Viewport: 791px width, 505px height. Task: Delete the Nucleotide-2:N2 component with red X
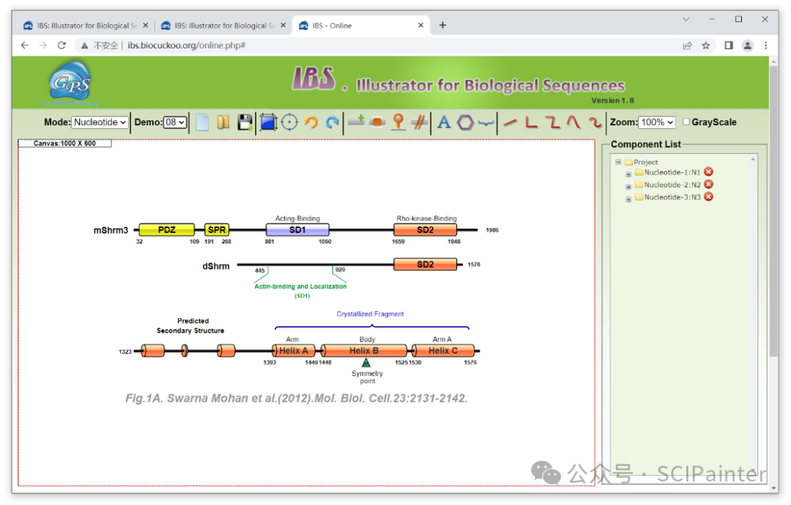[x=708, y=185]
